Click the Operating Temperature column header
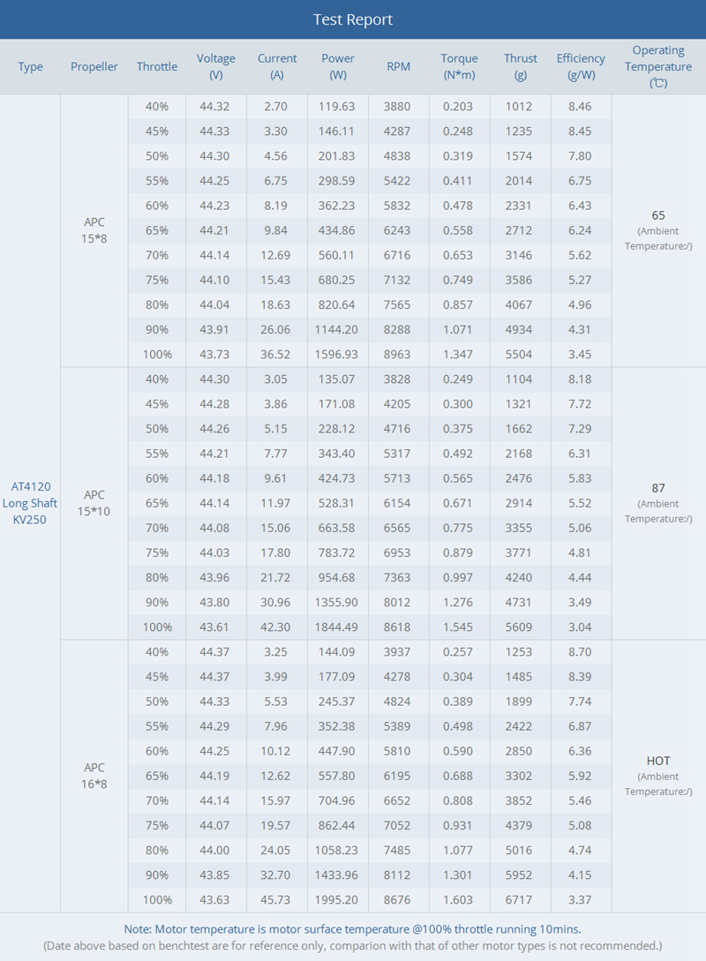706x961 pixels. [658, 66]
